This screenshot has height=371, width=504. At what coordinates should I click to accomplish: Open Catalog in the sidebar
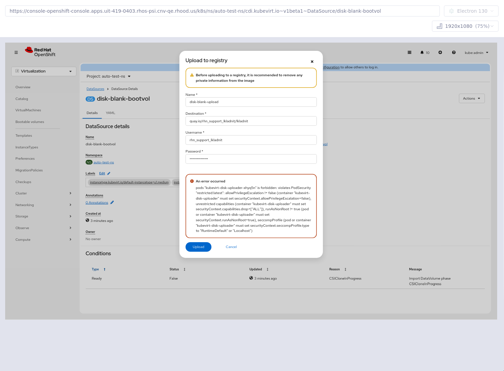click(22, 99)
